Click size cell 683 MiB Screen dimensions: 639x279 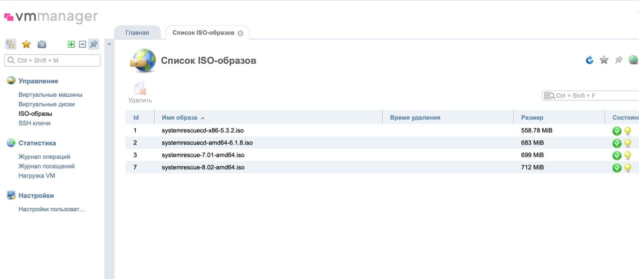tap(532, 142)
